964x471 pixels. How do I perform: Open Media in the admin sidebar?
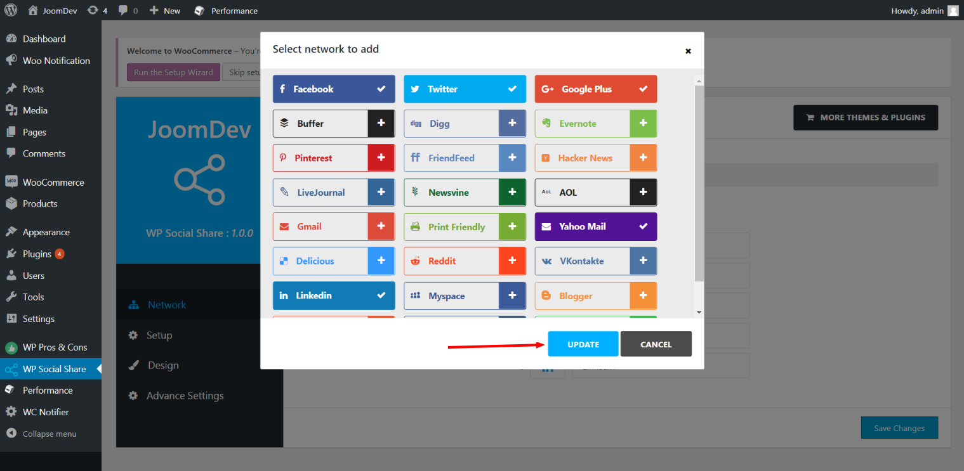(x=51, y=110)
